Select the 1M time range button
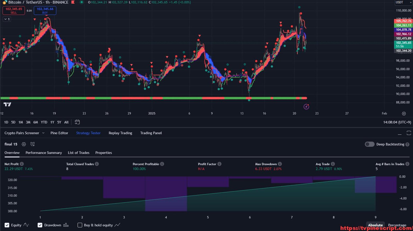The height and width of the screenshot is (231, 413). tap(21, 122)
